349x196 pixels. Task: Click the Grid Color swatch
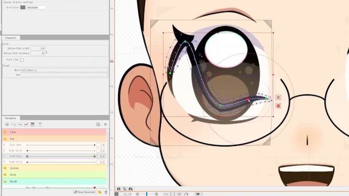(x=23, y=7)
